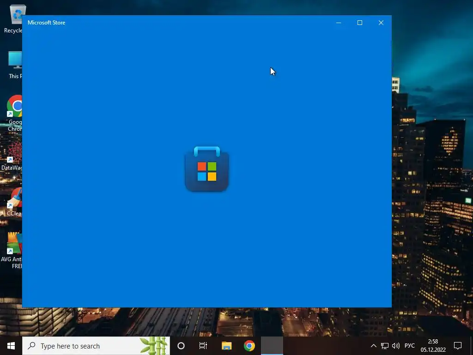Launch File Explorer from the taskbar
473x355 pixels.
point(226,346)
